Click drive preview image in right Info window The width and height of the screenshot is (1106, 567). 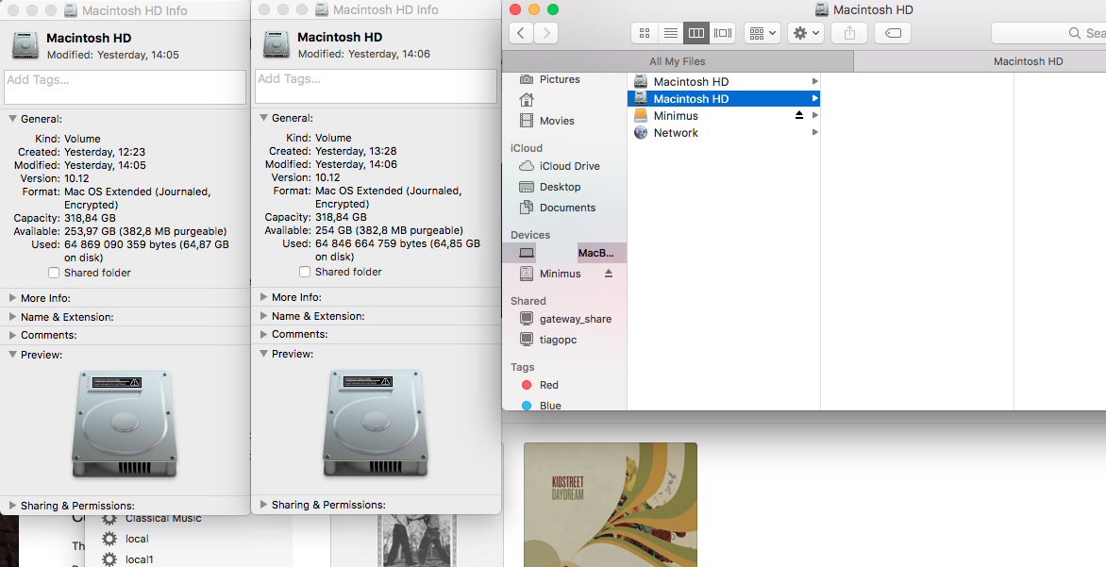pyautogui.click(x=376, y=425)
